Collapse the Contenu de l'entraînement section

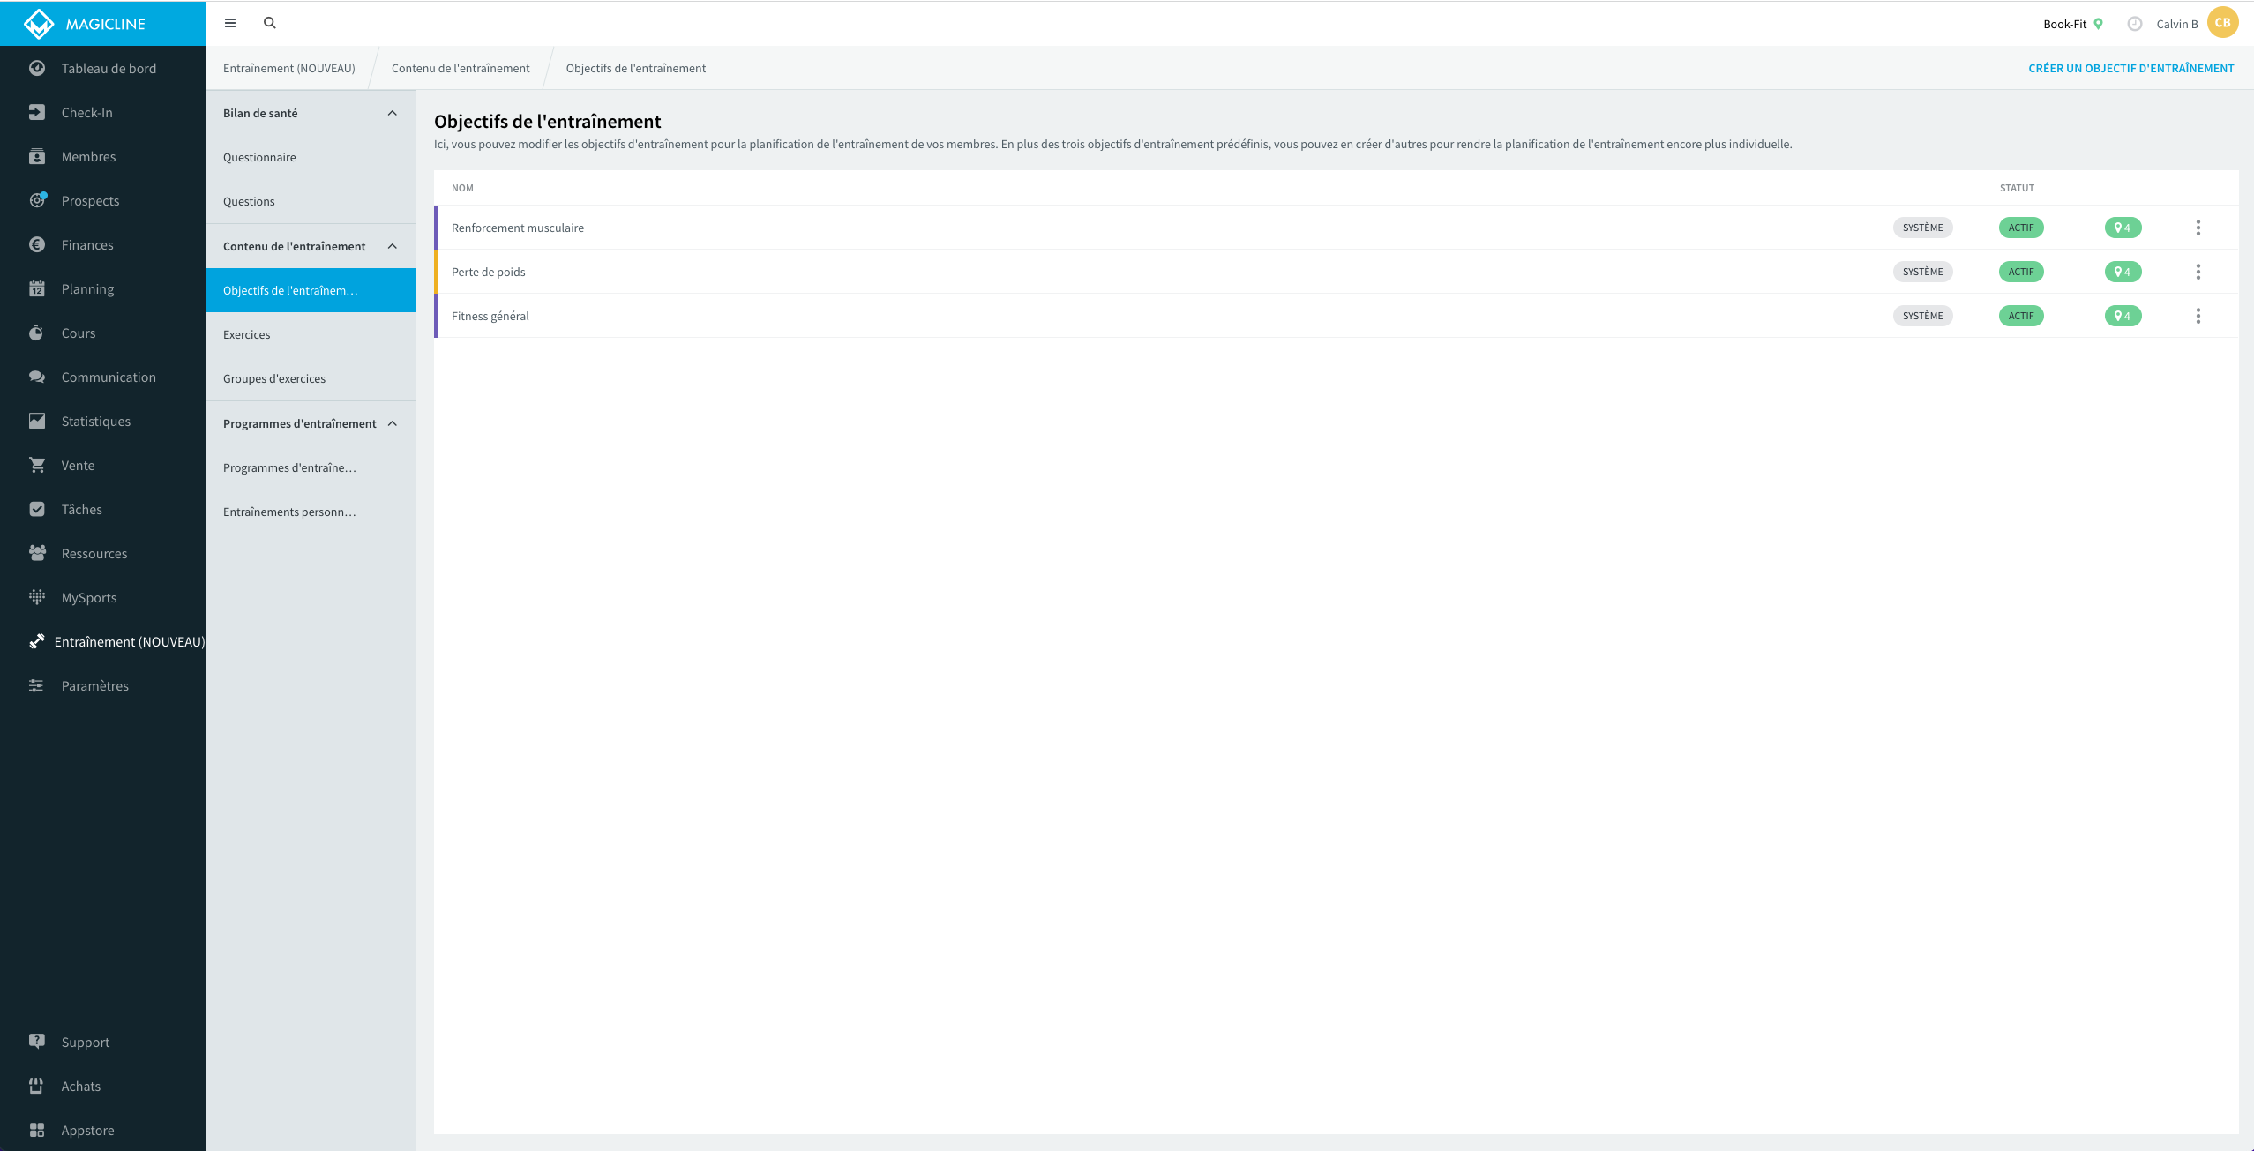pyautogui.click(x=393, y=246)
